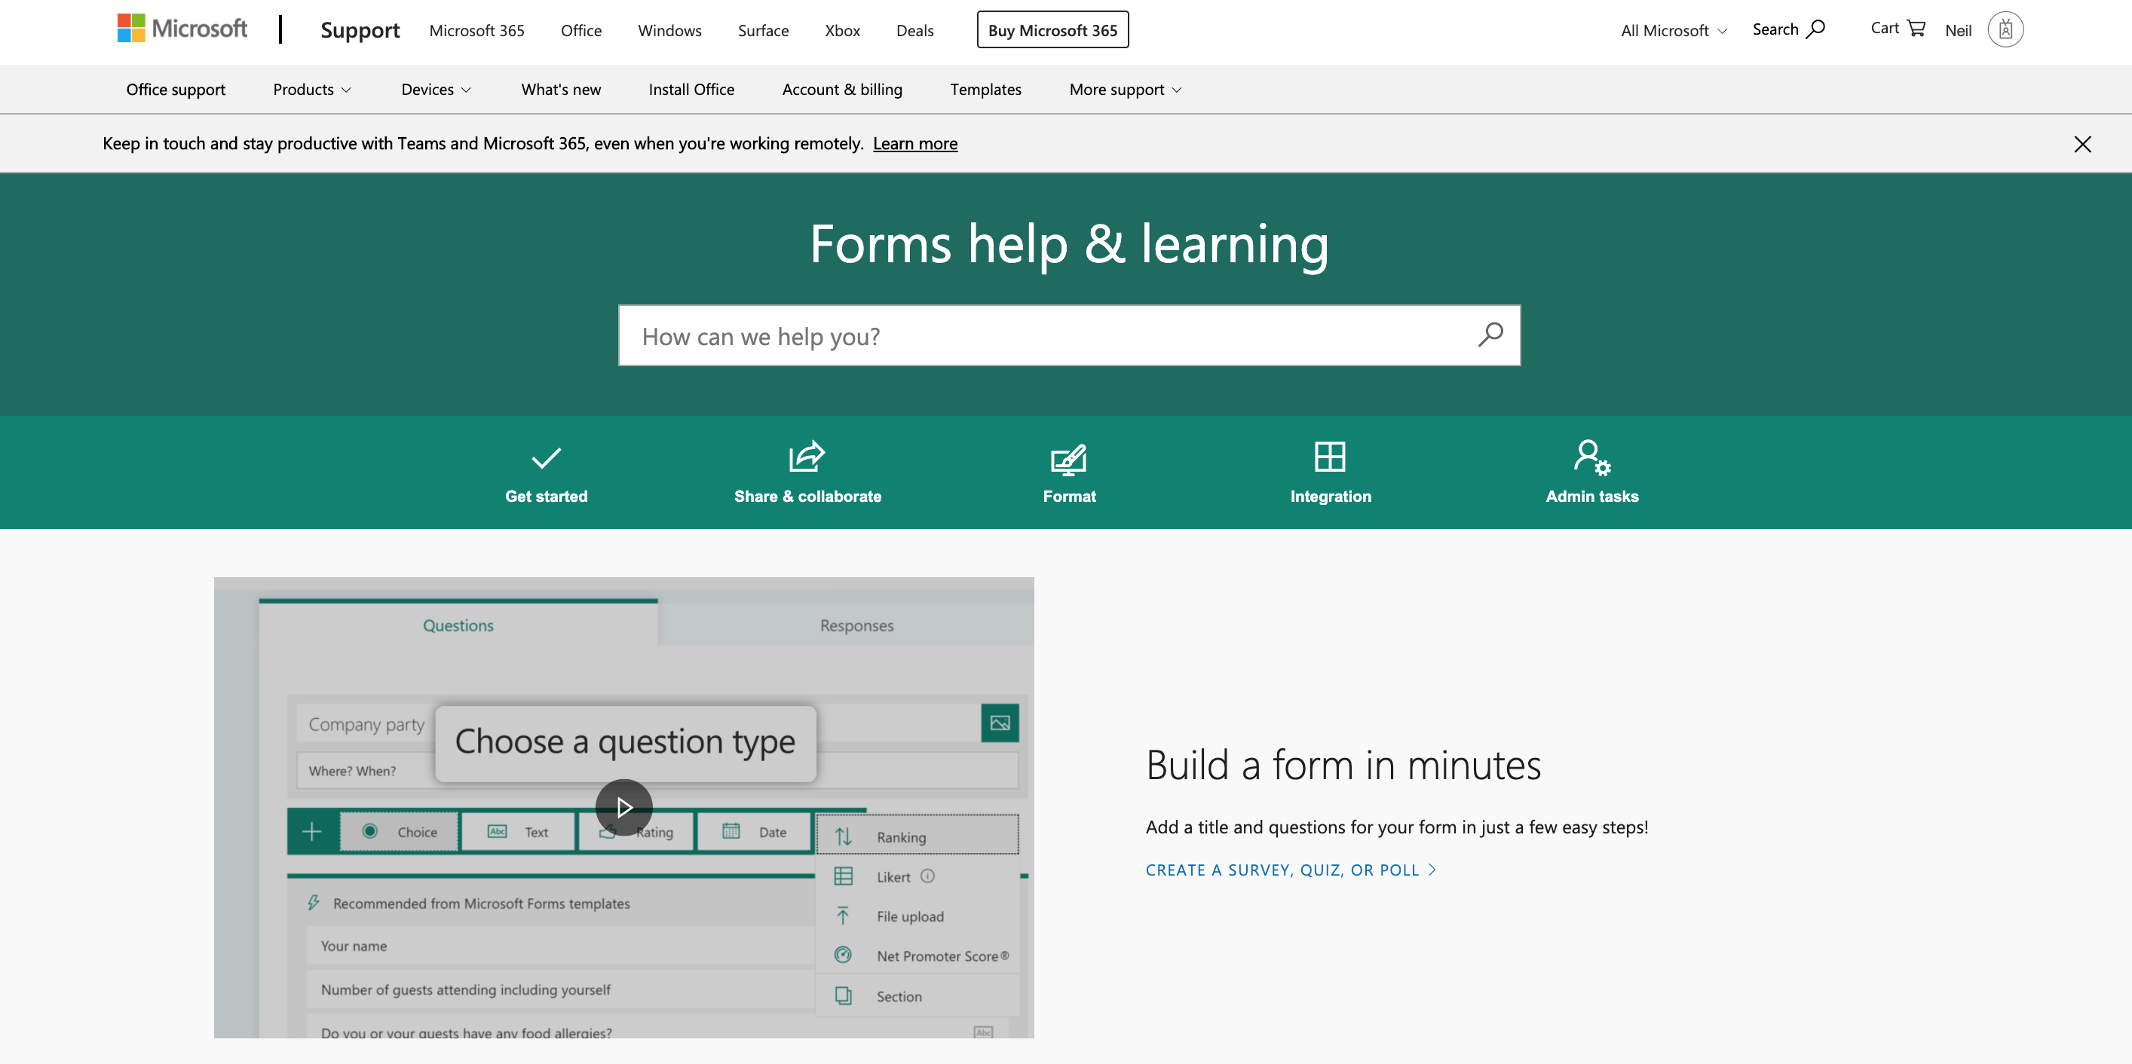Open Office support link
The width and height of the screenshot is (2132, 1064).
[176, 90]
